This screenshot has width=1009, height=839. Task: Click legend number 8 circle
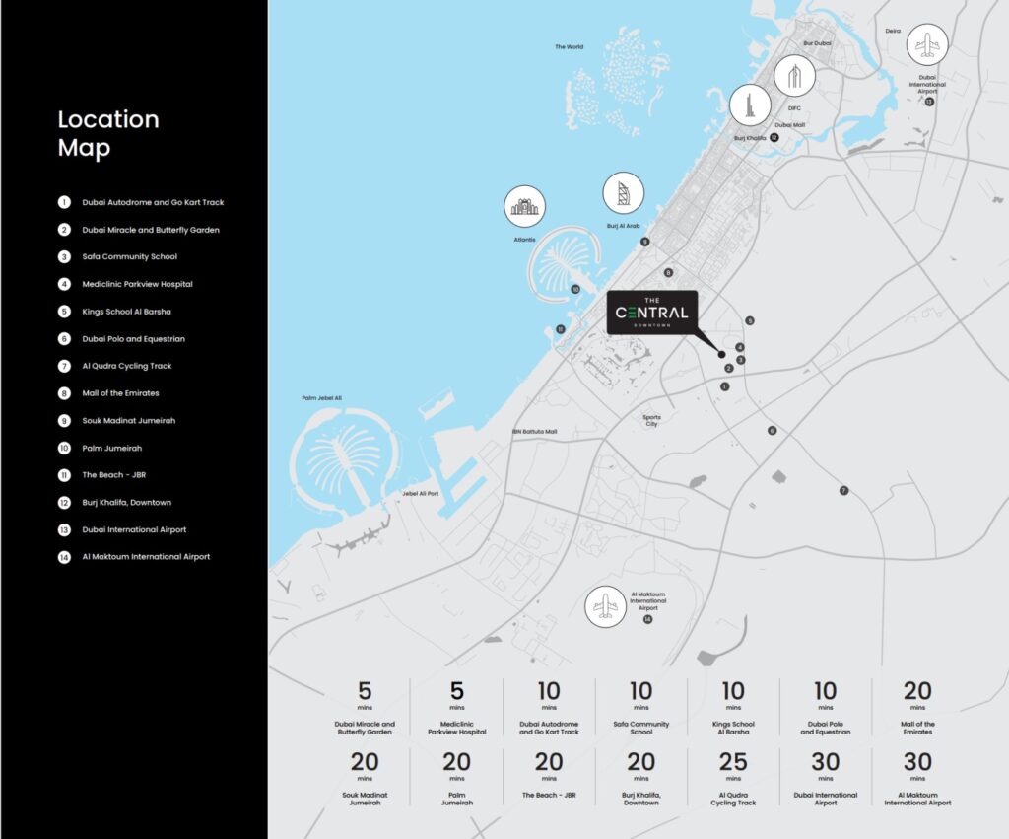tap(64, 392)
